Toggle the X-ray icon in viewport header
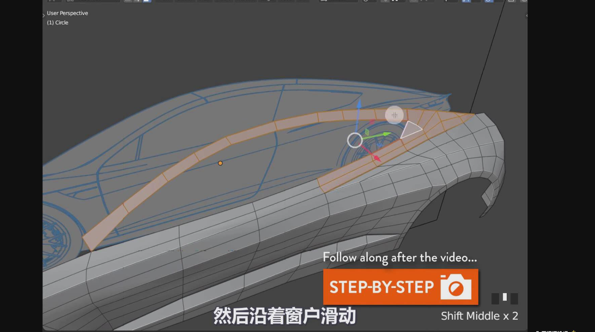Screen dimensions: 595x332 [511, 1]
